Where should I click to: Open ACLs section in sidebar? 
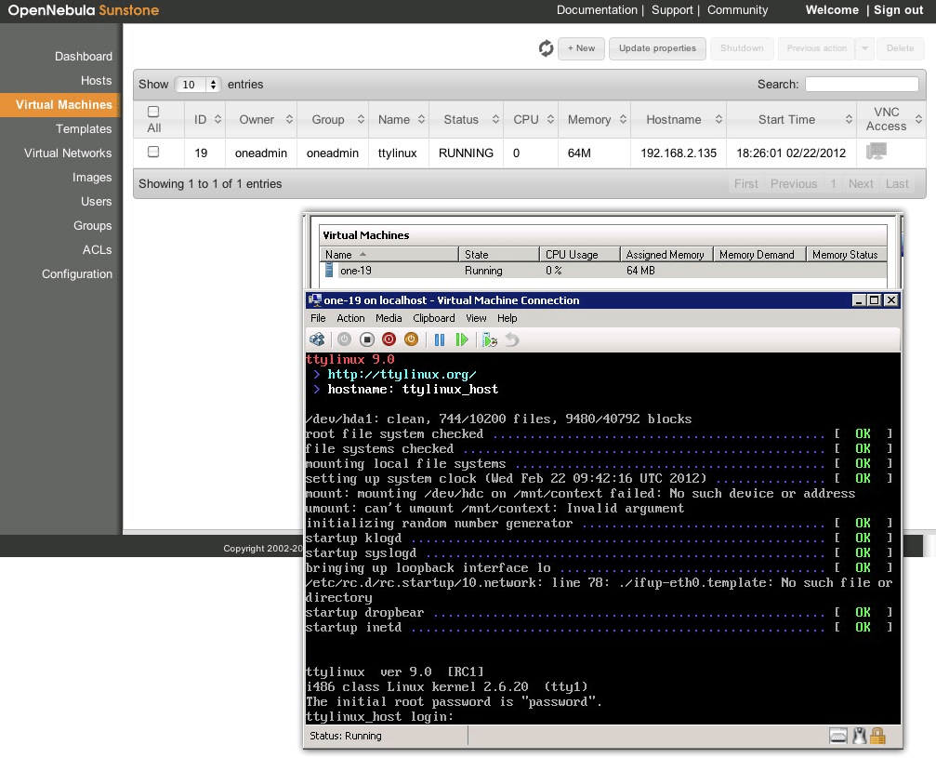coord(97,249)
